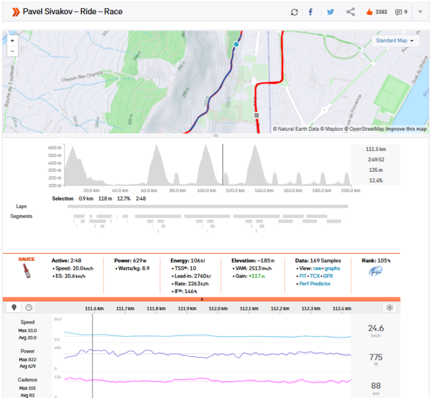Share the activity on Twitter
Screen dimensions: 430x398
point(330,12)
